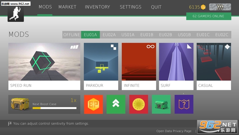Viewport: 239px width, 135px height.
Task: Click the CASUAL label text
Action: (x=205, y=85)
